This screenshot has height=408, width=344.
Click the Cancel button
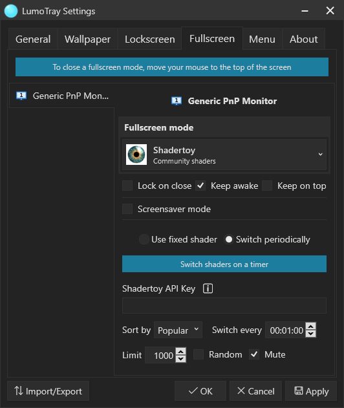click(x=255, y=391)
